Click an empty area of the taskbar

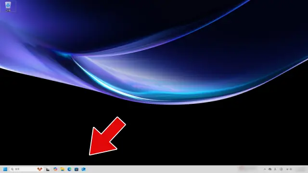(157, 169)
